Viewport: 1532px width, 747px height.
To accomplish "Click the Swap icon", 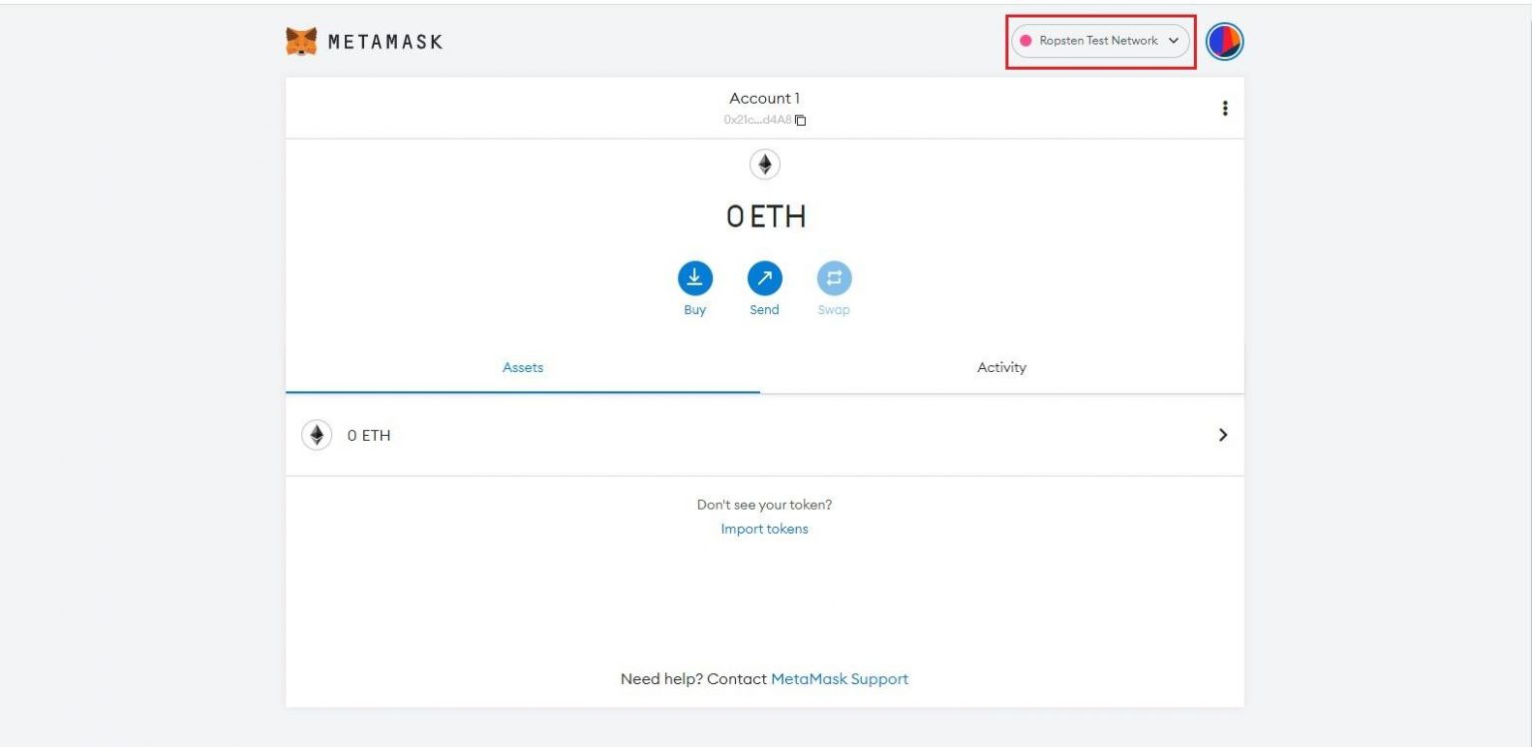I will [x=834, y=280].
